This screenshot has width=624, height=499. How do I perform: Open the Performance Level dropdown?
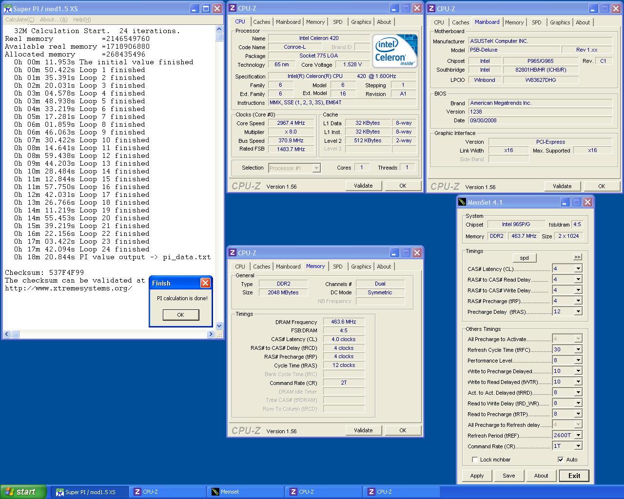[x=578, y=361]
